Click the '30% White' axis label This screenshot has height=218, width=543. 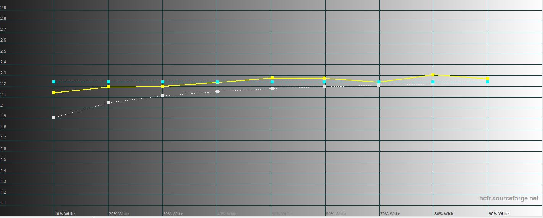point(173,214)
